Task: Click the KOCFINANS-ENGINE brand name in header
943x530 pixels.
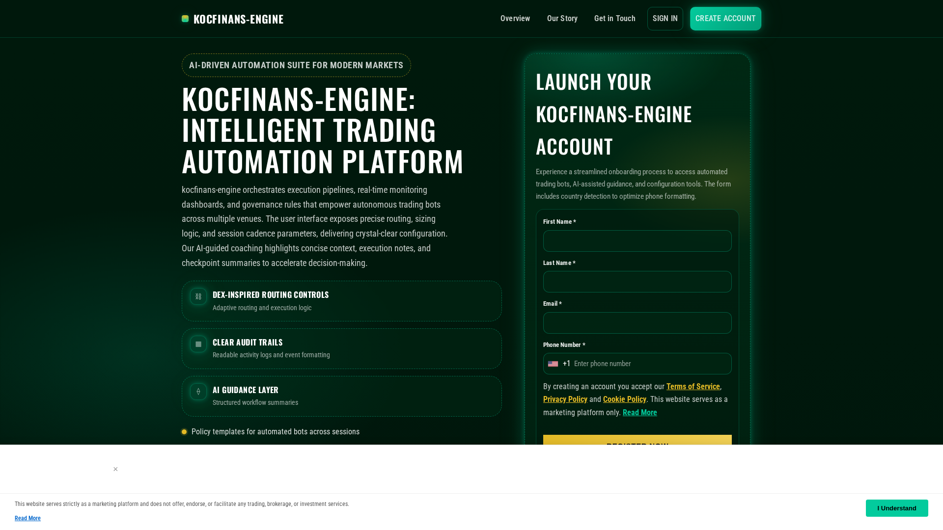Action: [239, 19]
